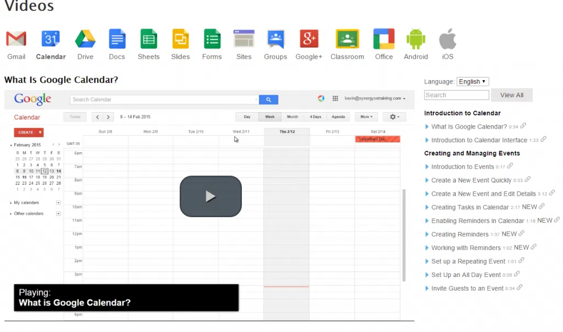Open Introduction to Calendar Interface video link

(x=479, y=140)
